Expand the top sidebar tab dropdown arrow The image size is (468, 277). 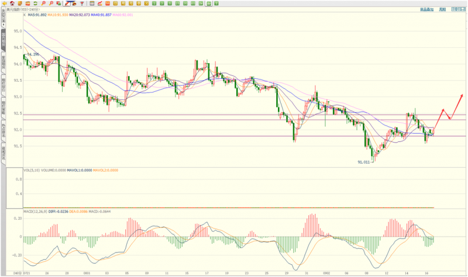point(4,24)
